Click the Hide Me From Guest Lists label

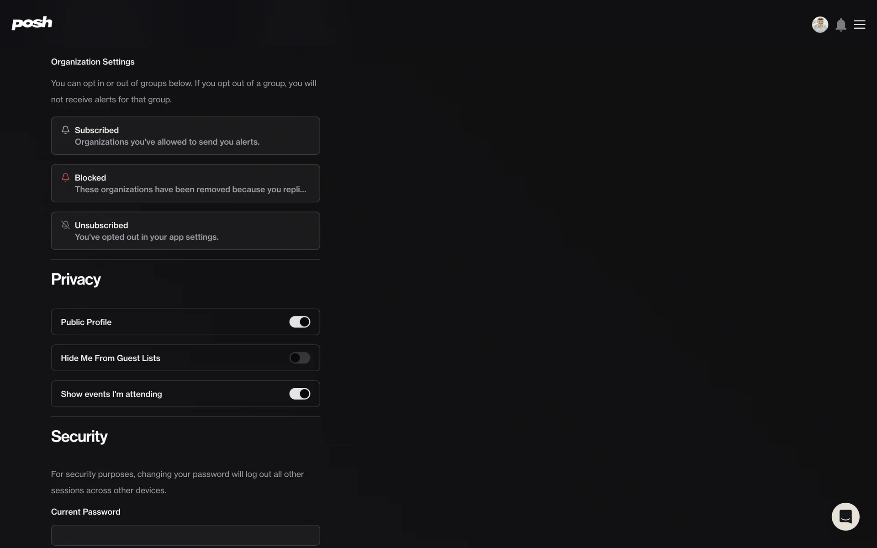tap(111, 358)
